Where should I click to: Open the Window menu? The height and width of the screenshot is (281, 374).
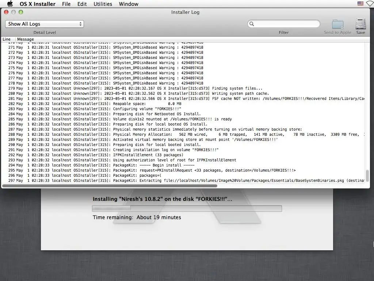pyautogui.click(x=129, y=4)
